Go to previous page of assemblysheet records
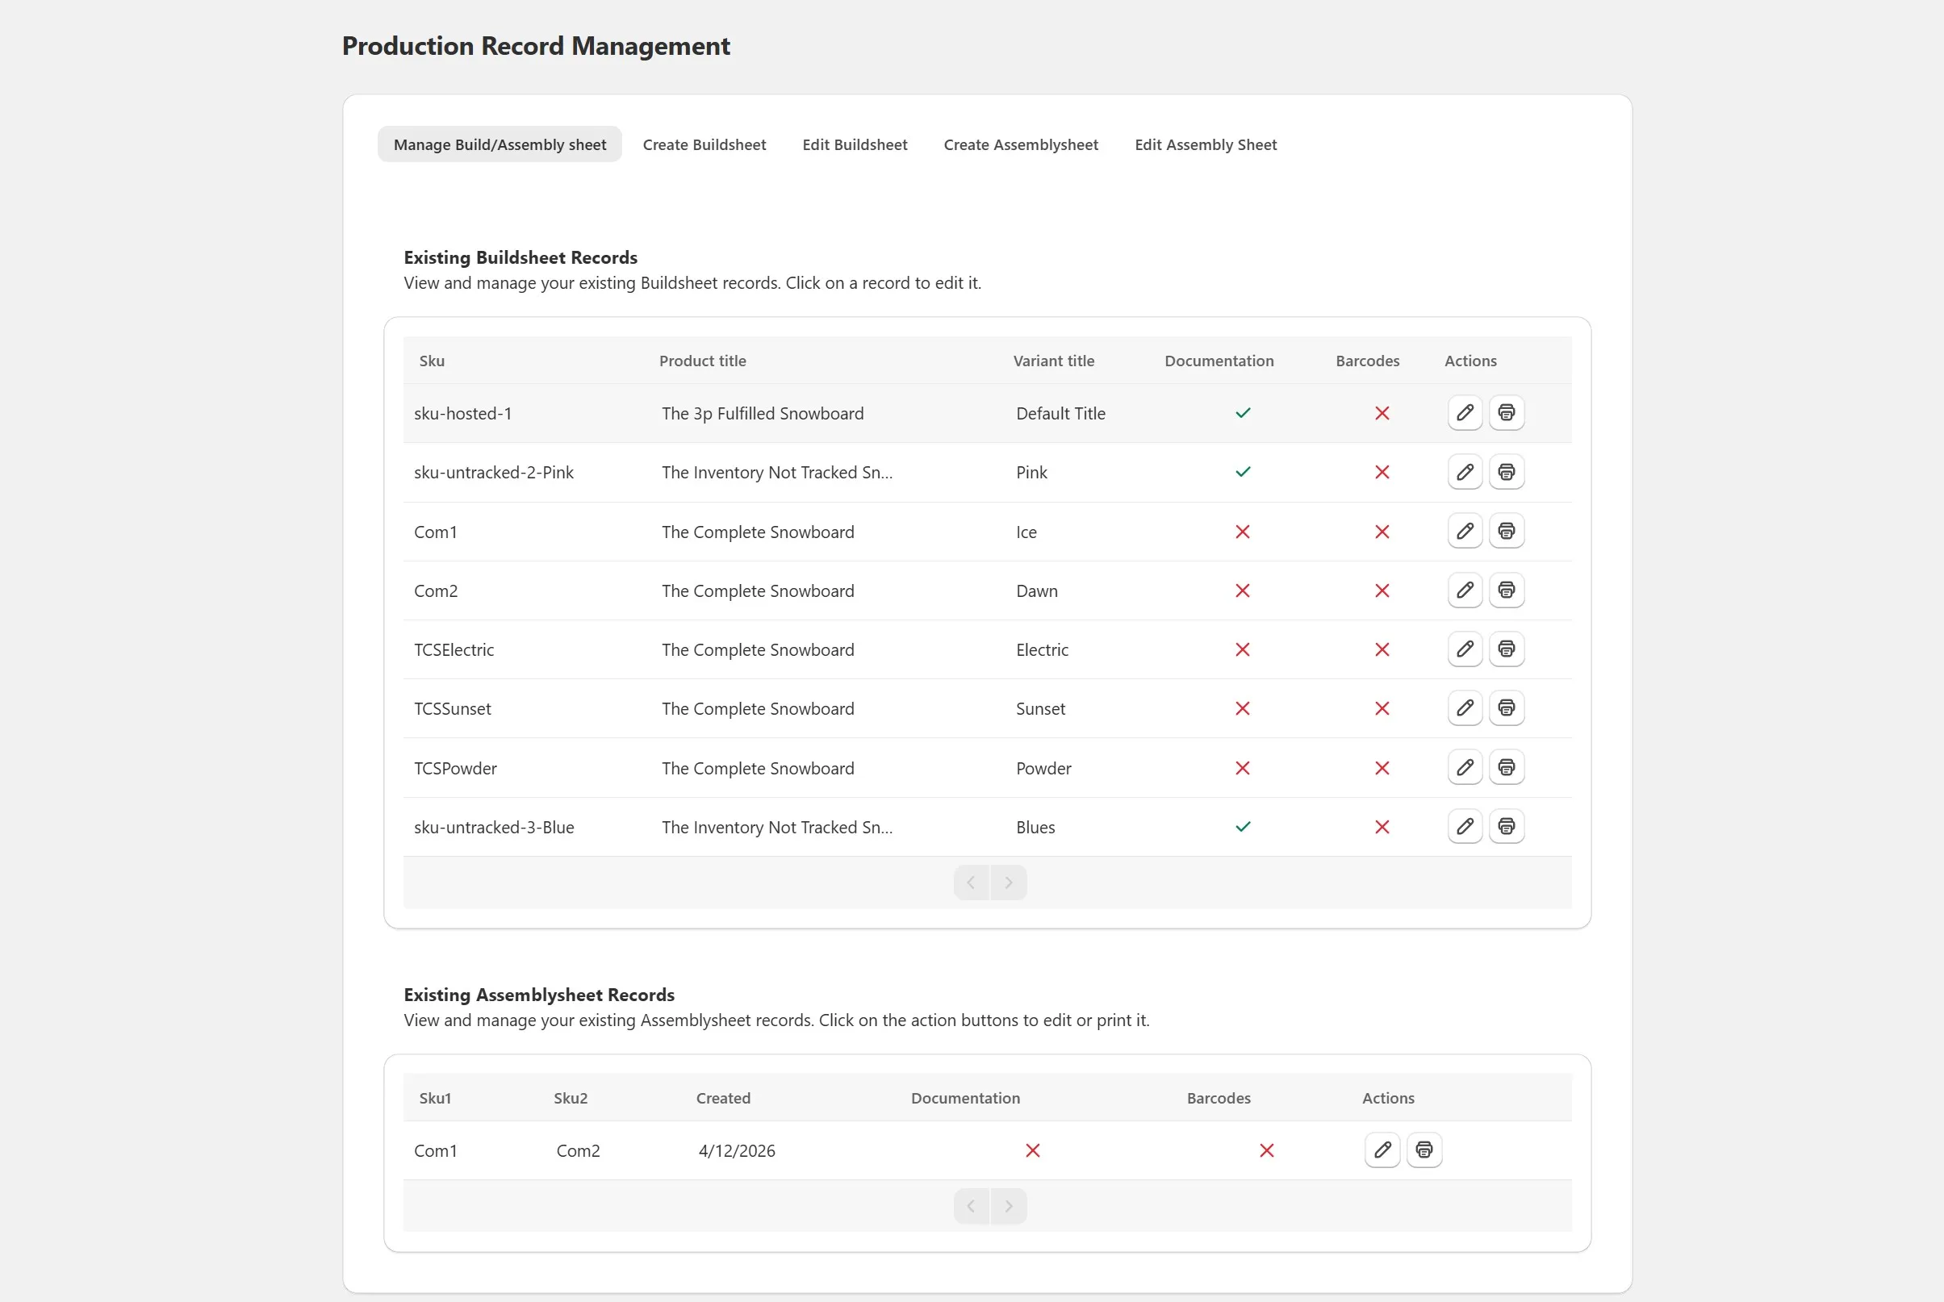The height and width of the screenshot is (1302, 1944). coord(972,1207)
